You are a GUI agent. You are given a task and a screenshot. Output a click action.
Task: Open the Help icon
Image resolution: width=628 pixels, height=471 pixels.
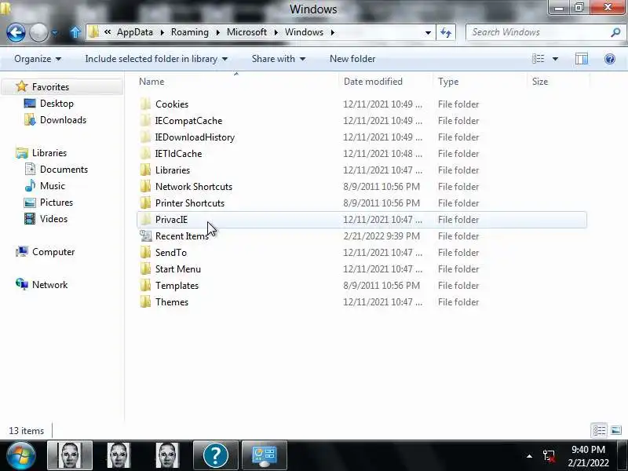(610, 60)
